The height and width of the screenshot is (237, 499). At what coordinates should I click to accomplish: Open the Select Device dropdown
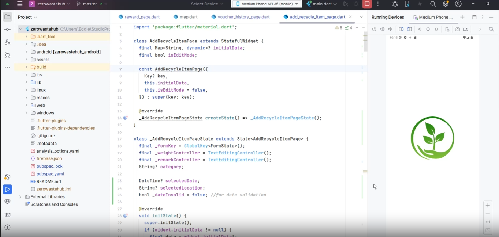point(207,4)
